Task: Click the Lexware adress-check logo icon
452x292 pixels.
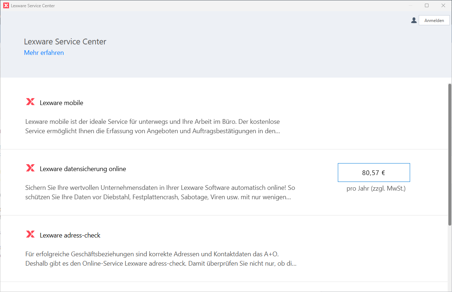Action: point(30,234)
